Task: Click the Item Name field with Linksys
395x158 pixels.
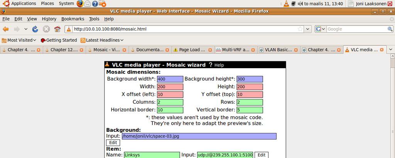Action: (152, 155)
